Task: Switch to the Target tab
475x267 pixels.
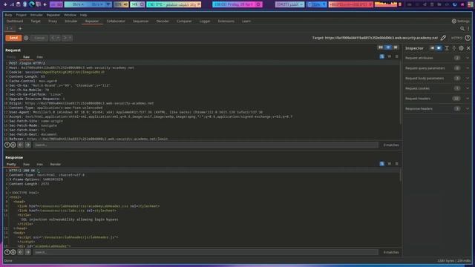Action: (x=36, y=22)
